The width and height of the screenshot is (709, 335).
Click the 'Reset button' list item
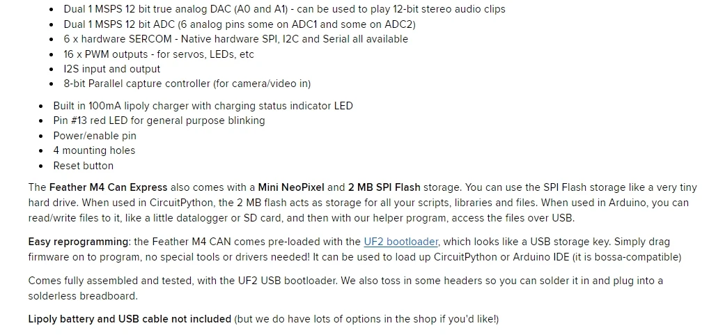pos(83,166)
